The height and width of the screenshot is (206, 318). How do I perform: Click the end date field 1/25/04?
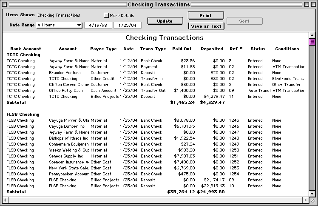coord(127,25)
